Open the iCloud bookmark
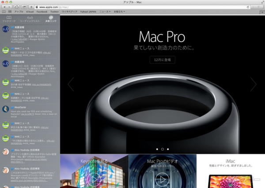 [x=30, y=11]
